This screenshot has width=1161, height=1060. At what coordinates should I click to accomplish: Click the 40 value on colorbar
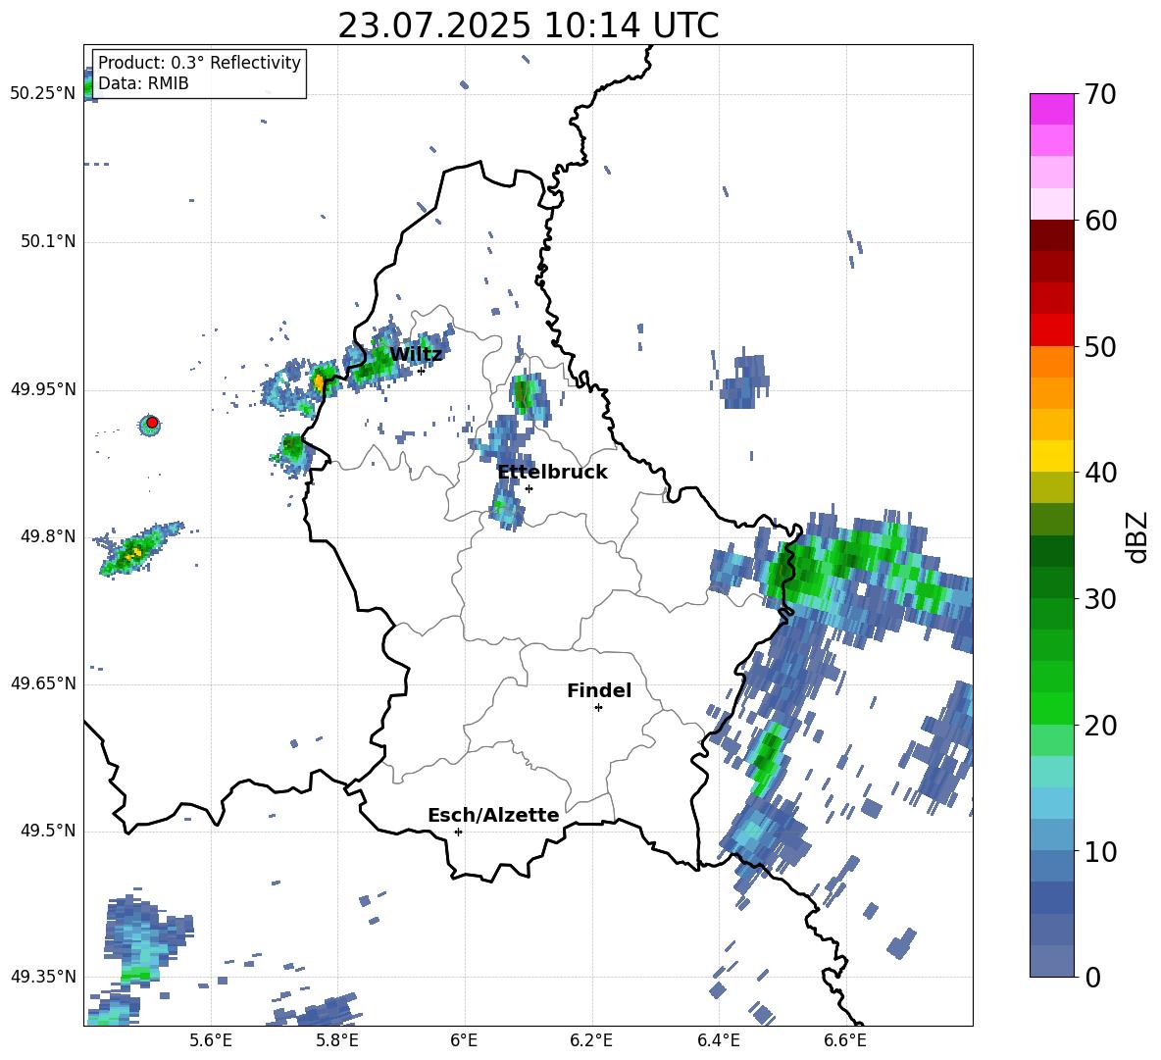(x=1100, y=473)
